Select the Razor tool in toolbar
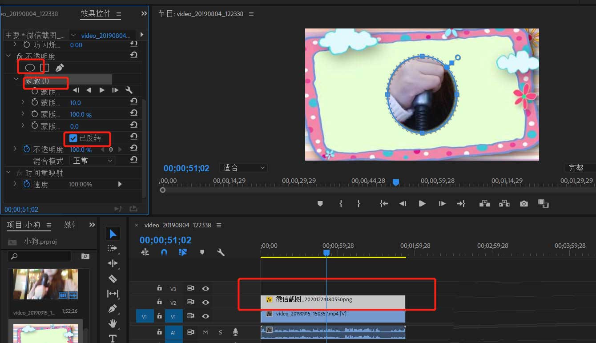This screenshot has width=596, height=343. pyautogui.click(x=113, y=278)
